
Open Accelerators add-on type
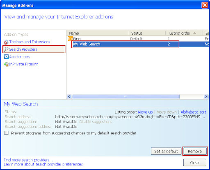pyautogui.click(x=20, y=57)
